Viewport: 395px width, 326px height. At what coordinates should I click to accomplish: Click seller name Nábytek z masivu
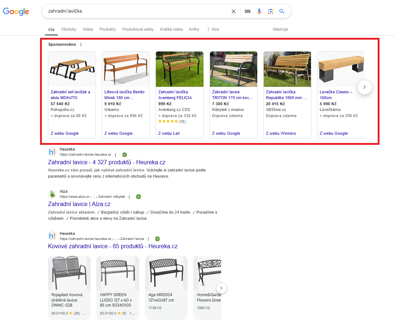point(228,110)
